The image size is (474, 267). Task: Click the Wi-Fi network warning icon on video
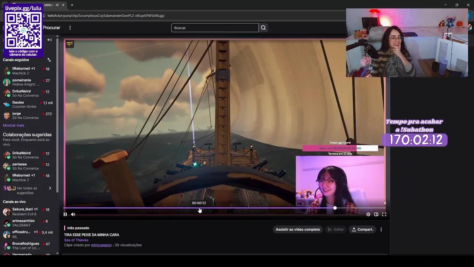69,44
